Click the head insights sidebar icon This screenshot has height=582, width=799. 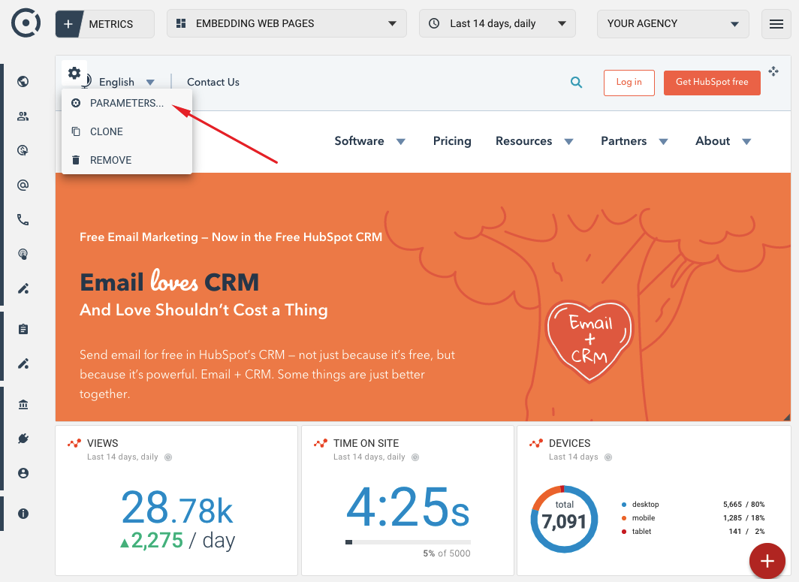(23, 255)
